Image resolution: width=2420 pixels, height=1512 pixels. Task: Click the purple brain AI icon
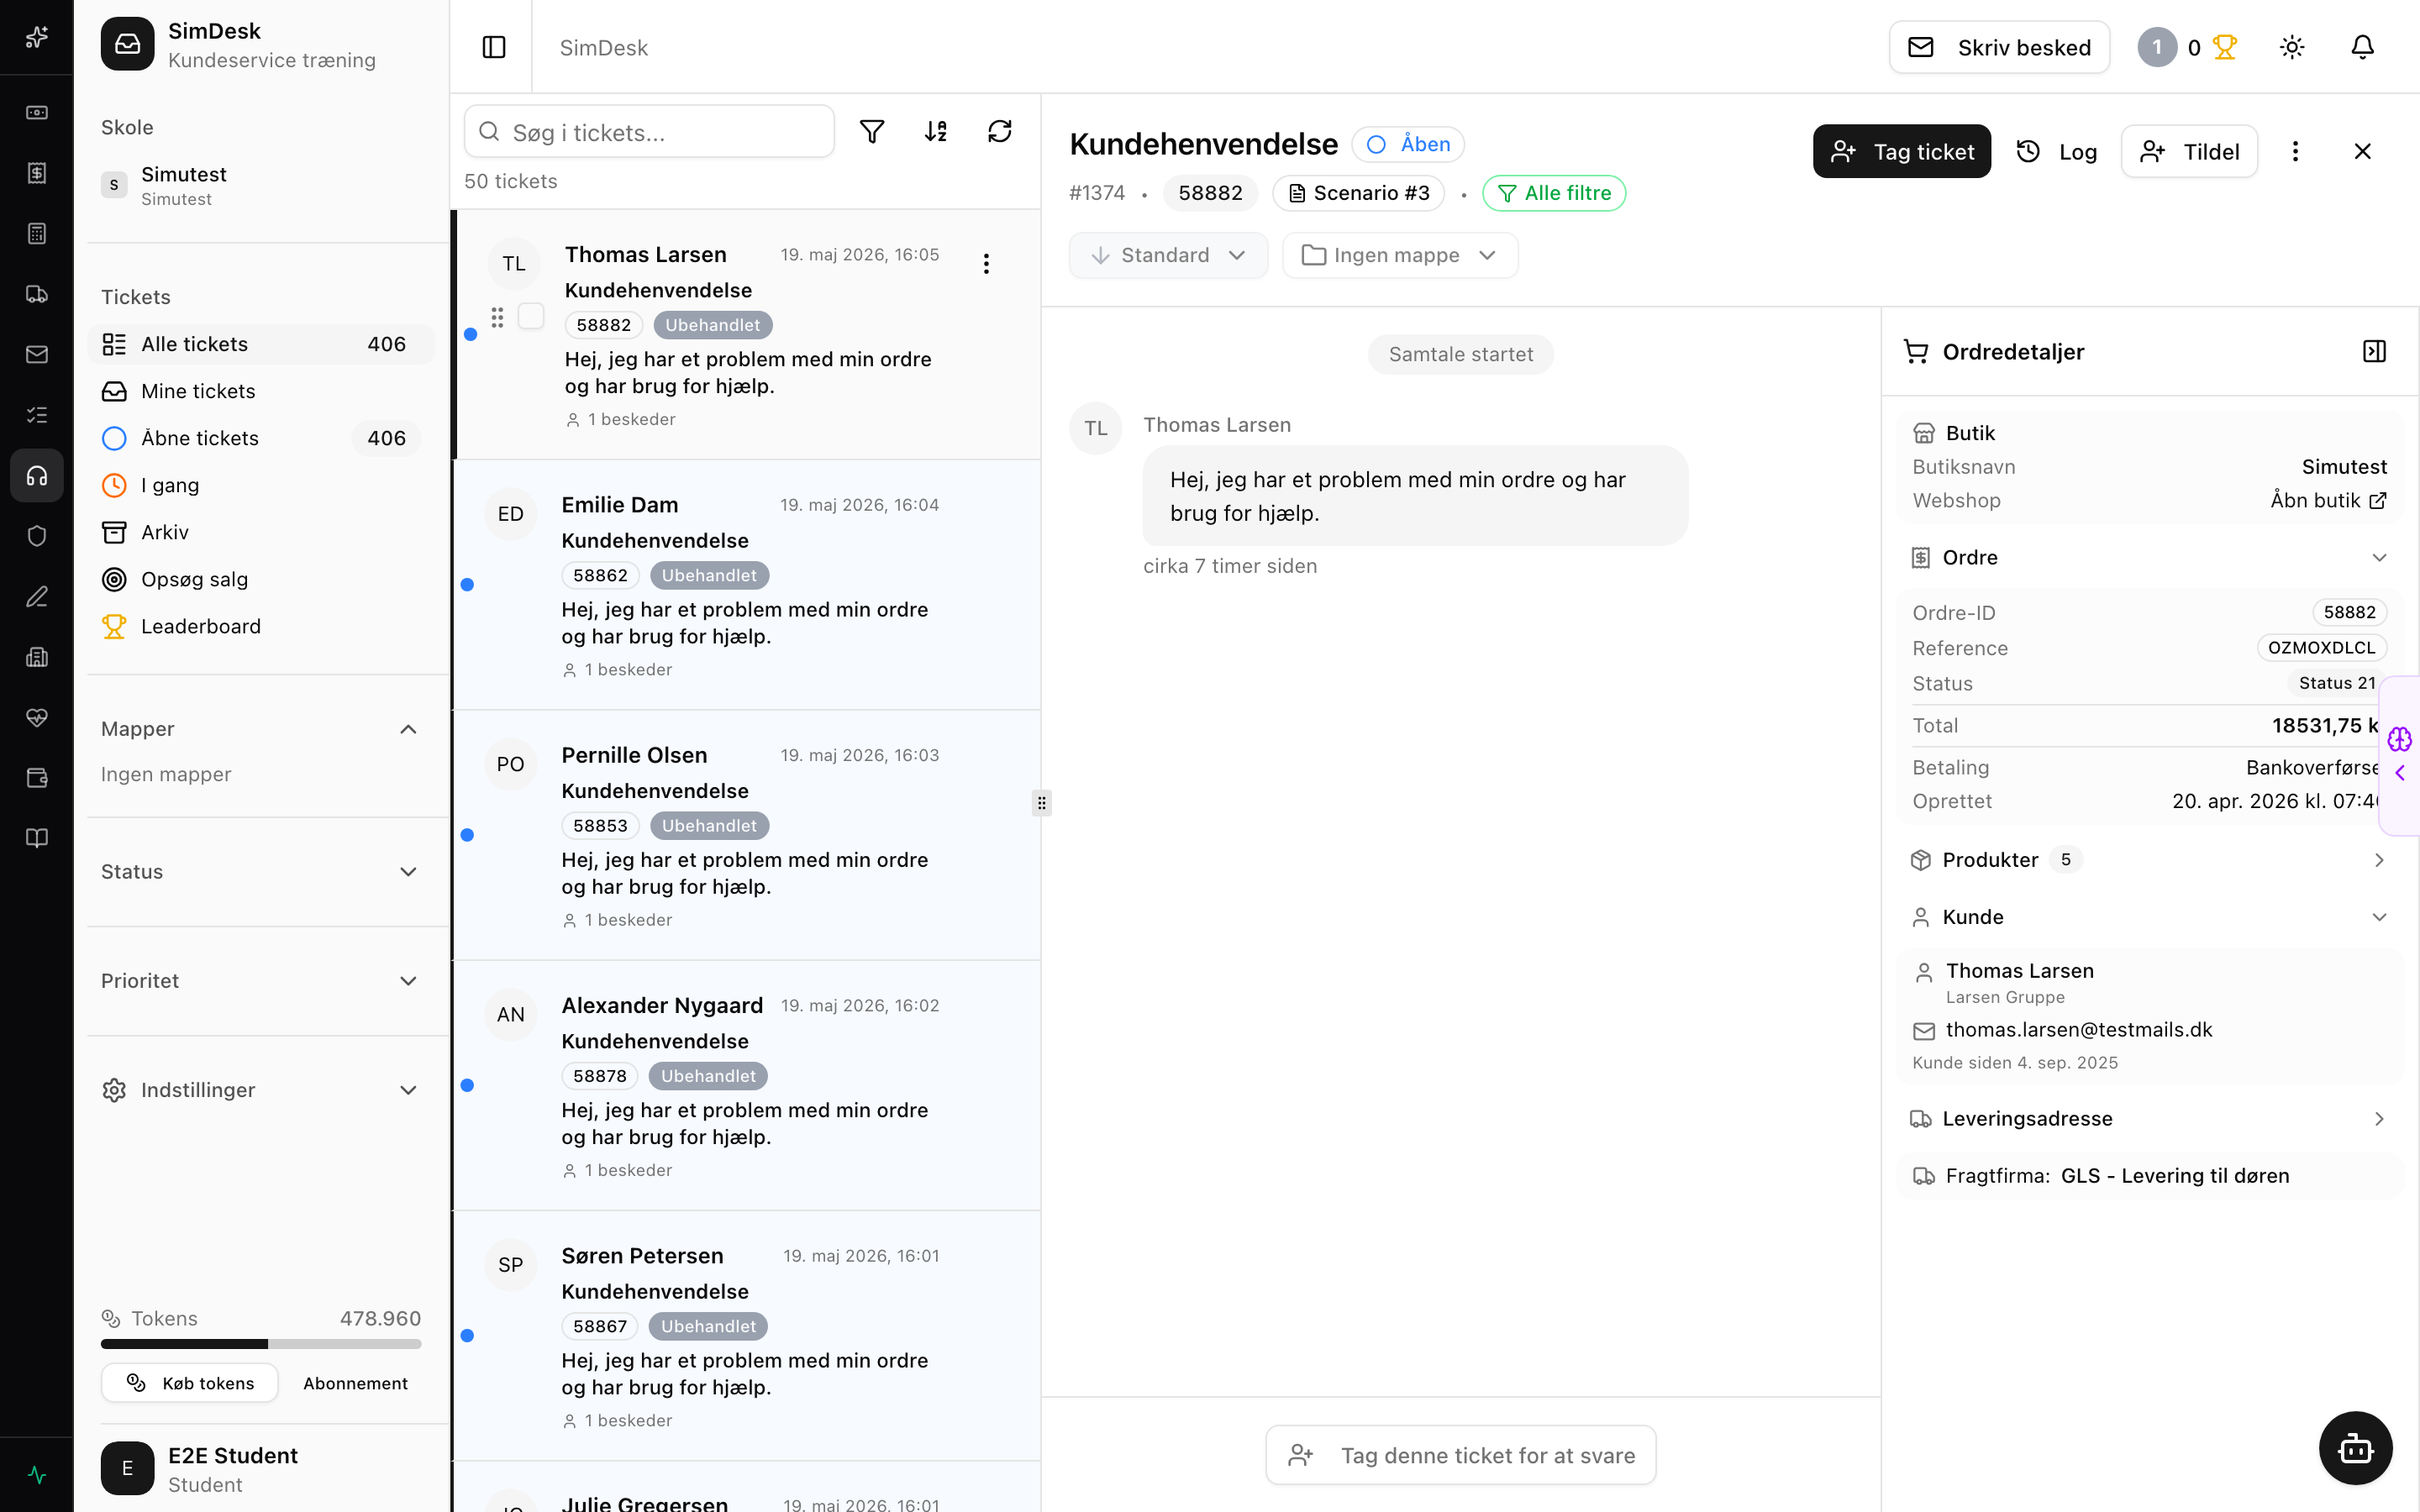pos(2400,739)
